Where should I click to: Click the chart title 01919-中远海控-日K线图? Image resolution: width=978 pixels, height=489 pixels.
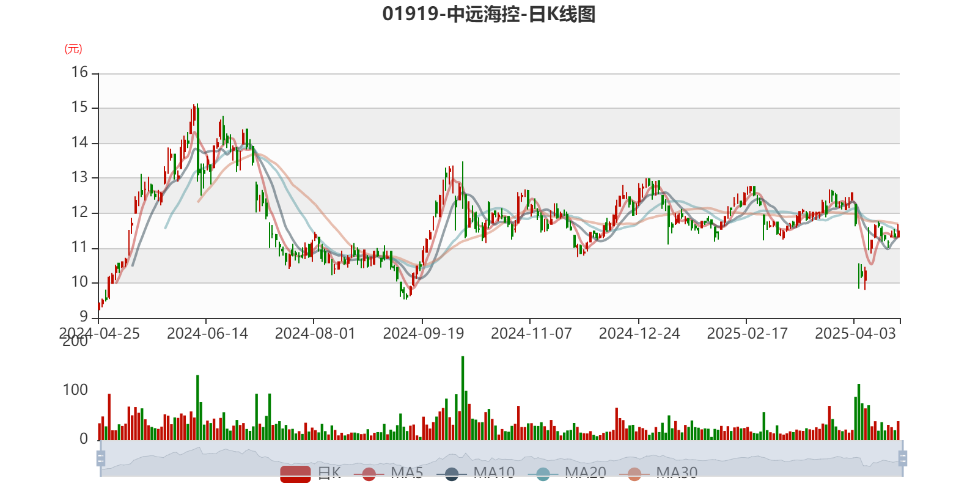pyautogui.click(x=489, y=14)
